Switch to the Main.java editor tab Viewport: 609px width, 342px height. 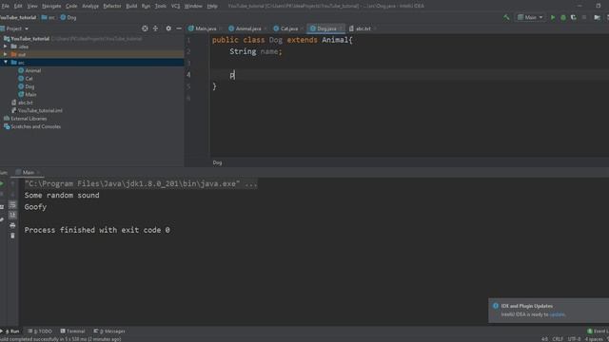206,28
